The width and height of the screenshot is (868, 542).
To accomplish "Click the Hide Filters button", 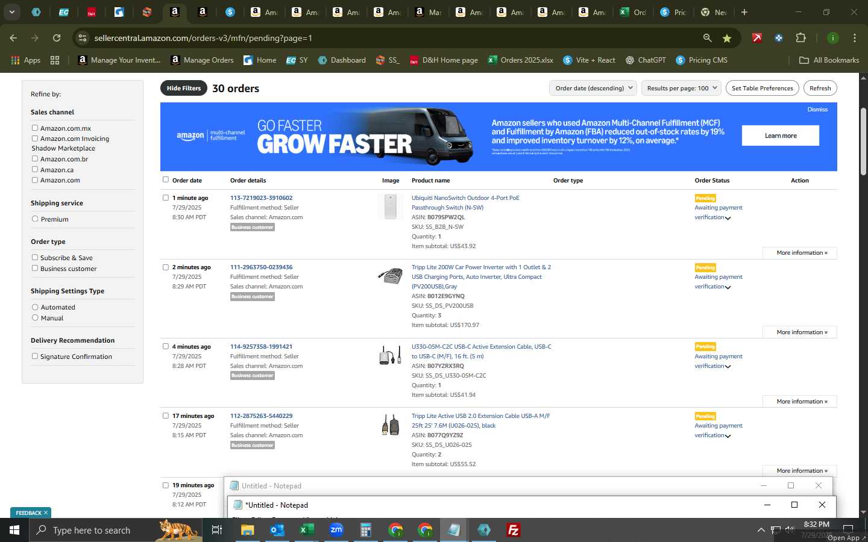I will [183, 88].
